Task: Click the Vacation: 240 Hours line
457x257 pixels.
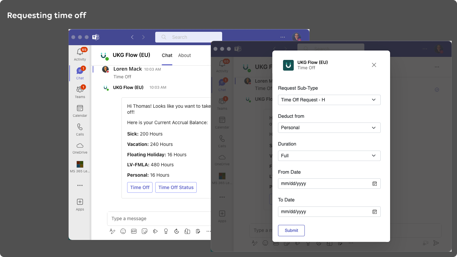Action: [150, 144]
